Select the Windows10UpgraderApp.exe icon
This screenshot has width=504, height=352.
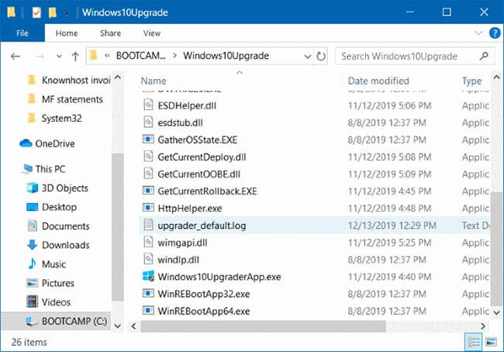point(148,276)
